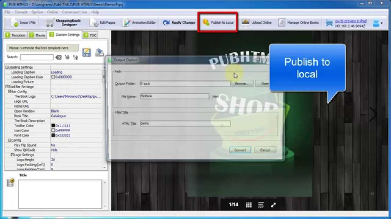Click the HTML Title input field

[185, 123]
